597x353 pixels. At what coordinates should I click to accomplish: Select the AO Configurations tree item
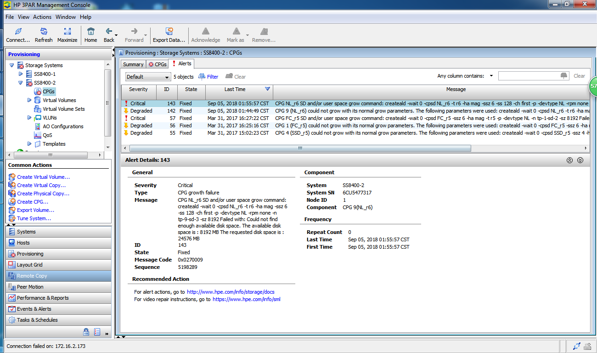pos(63,126)
